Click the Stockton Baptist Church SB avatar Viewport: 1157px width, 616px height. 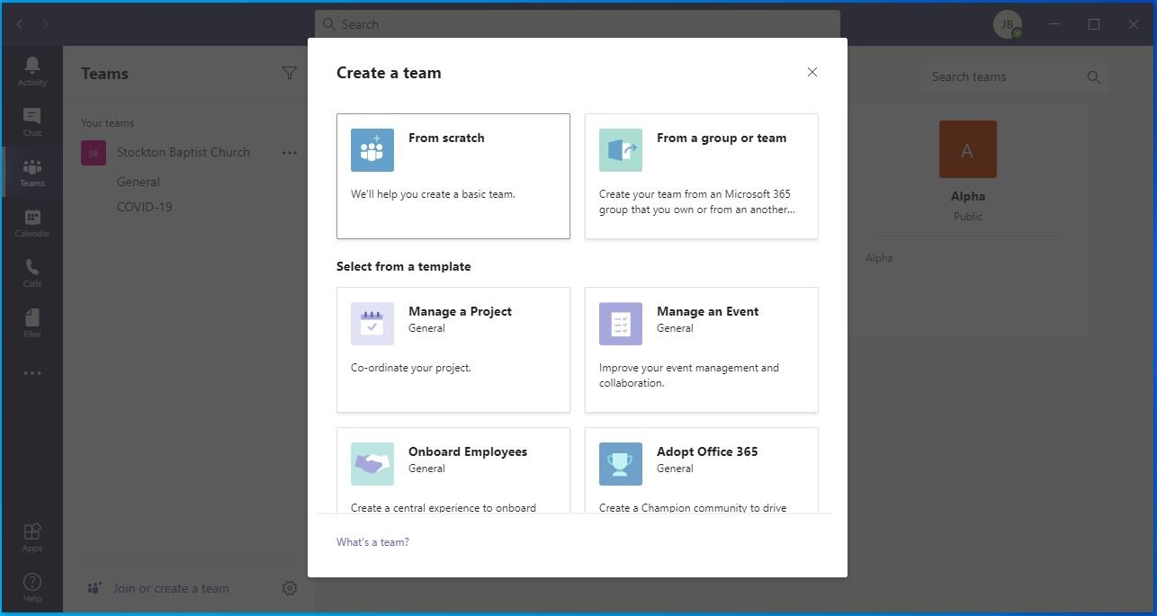94,153
